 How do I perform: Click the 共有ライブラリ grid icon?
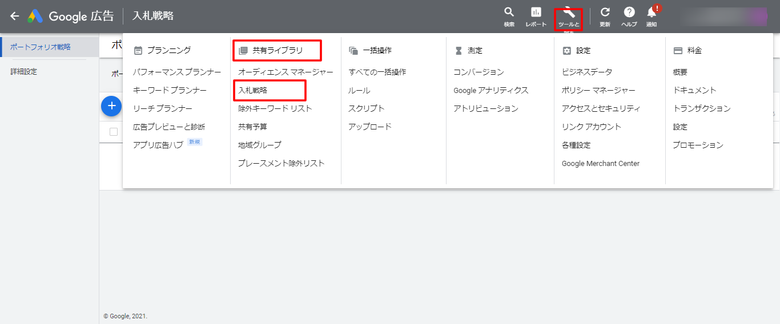pos(243,50)
